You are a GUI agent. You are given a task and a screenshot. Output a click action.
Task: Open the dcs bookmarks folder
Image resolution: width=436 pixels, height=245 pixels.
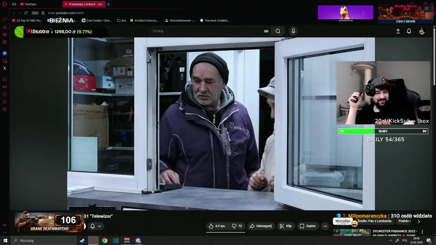[122, 20]
